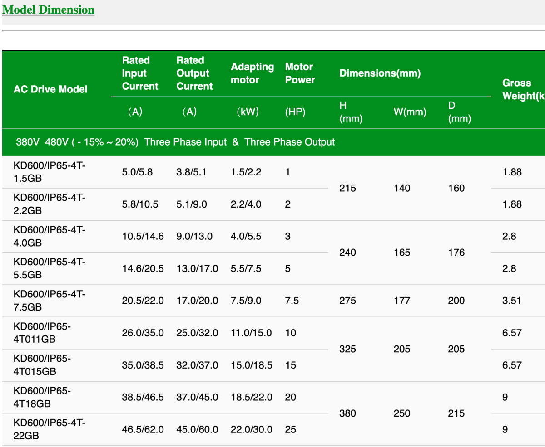Click the "Motor Power" column header
This screenshot has height=447, width=545.
pos(300,73)
